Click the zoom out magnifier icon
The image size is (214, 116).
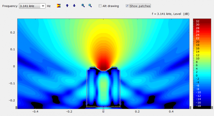tap(90, 5)
